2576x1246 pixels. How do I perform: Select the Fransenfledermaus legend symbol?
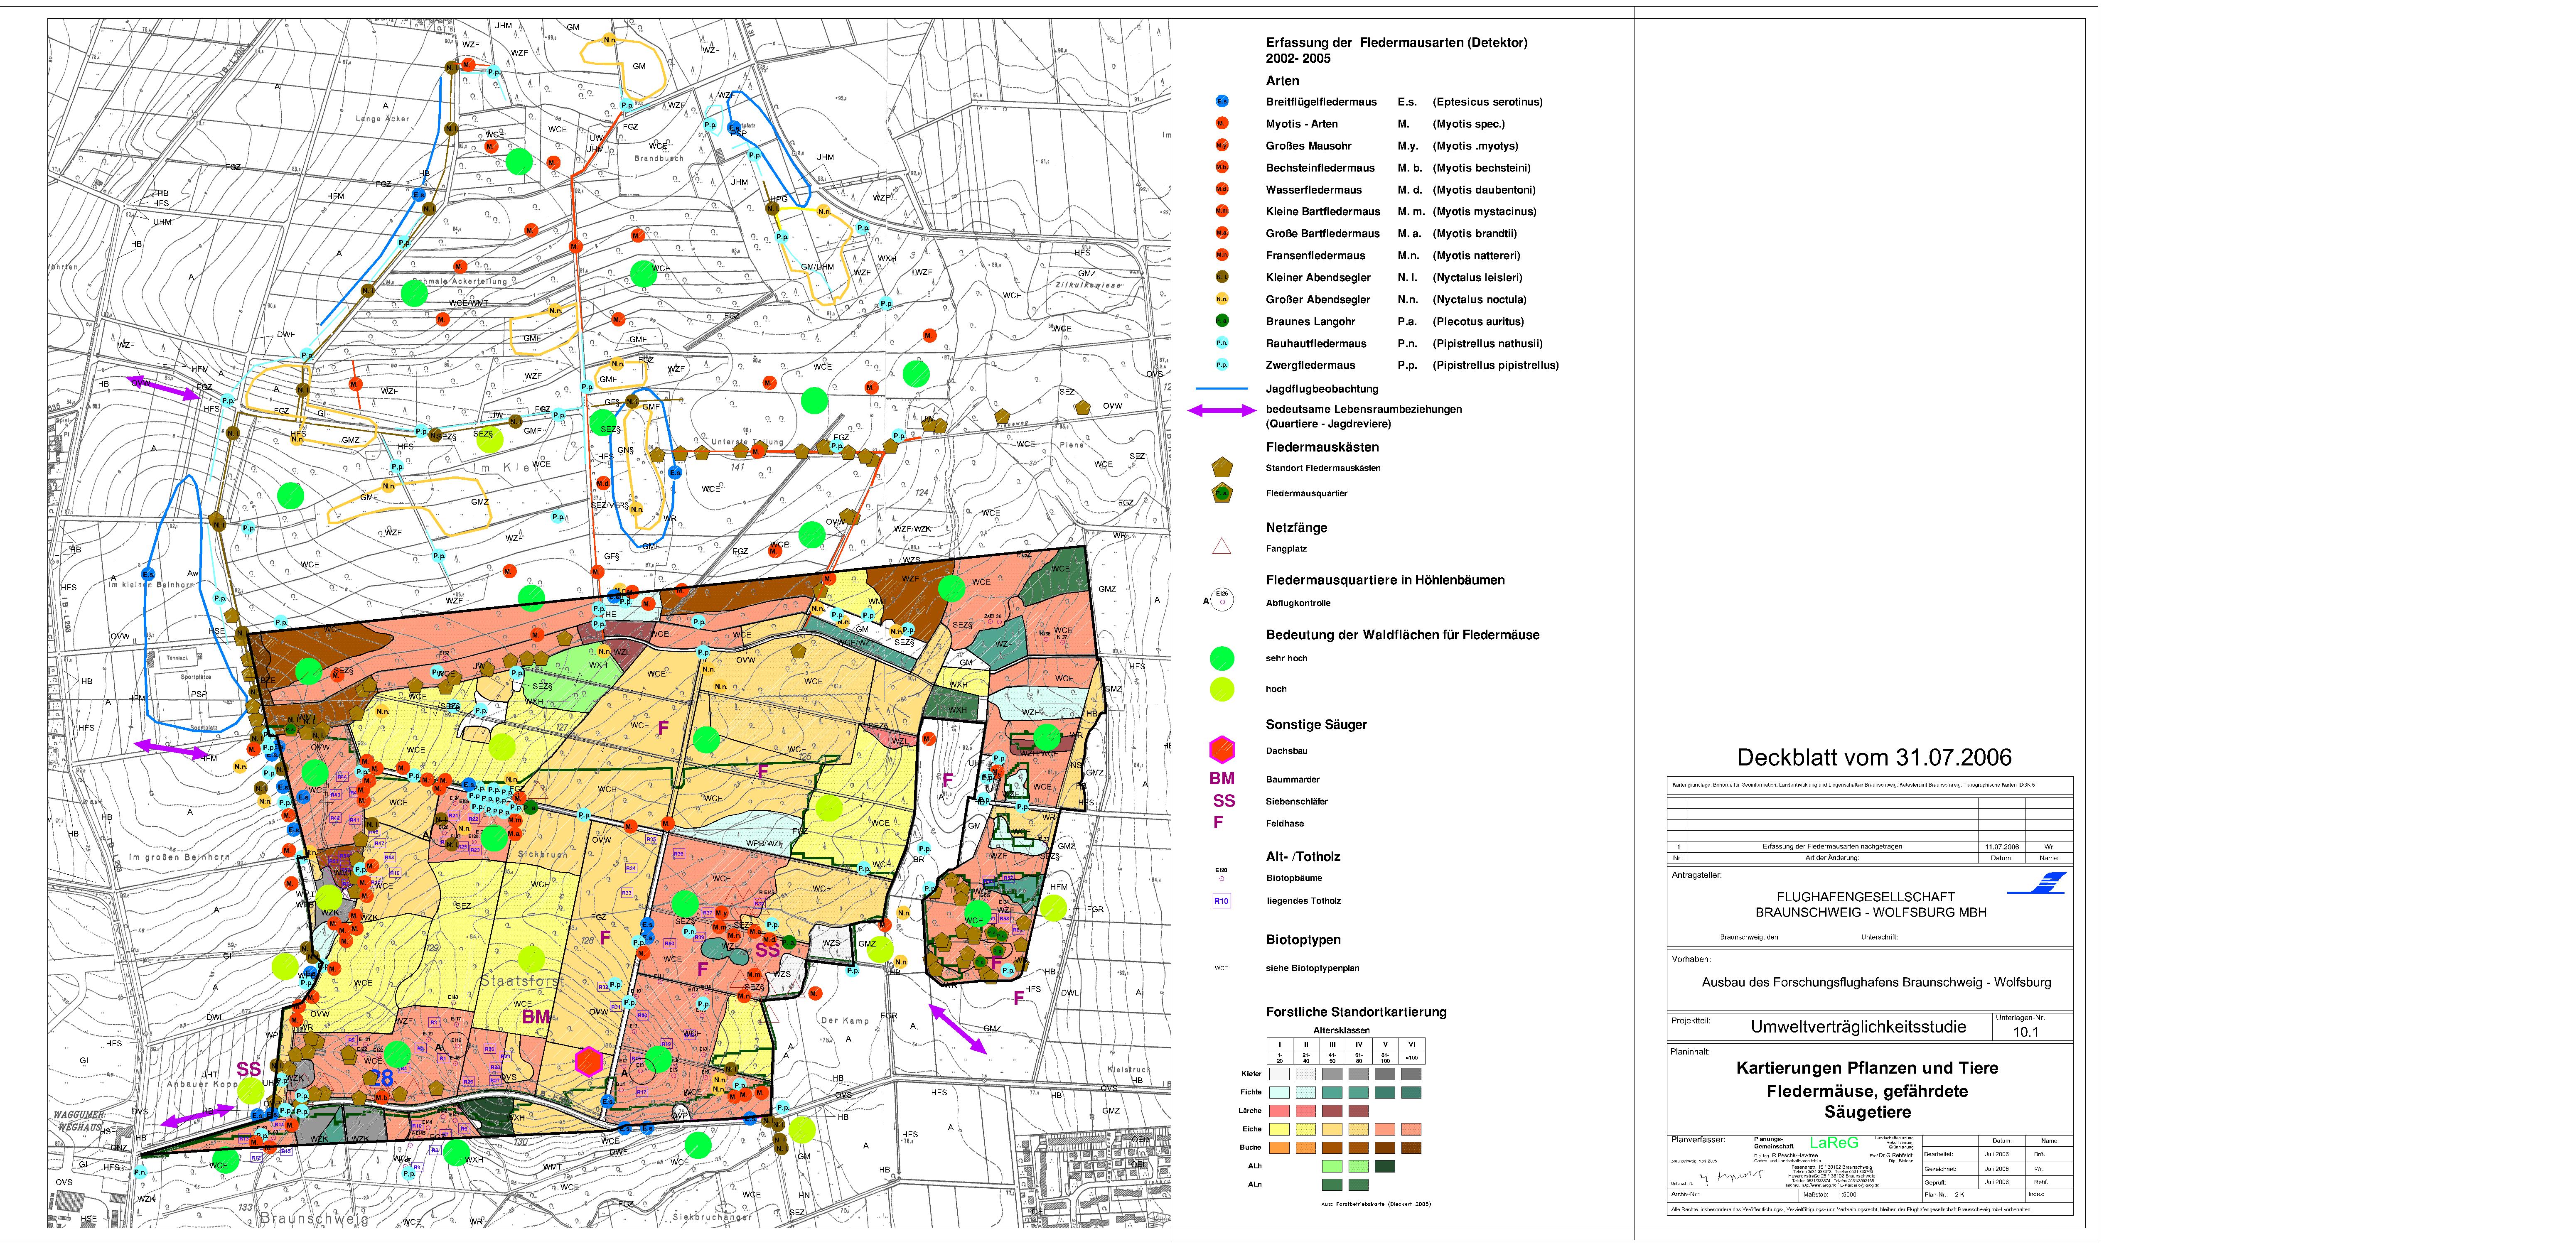click(1222, 255)
